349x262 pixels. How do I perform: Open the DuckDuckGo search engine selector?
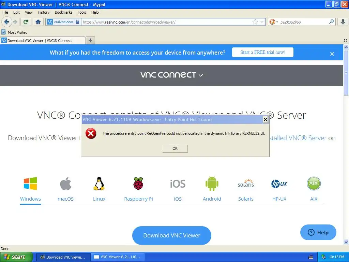coord(274,22)
